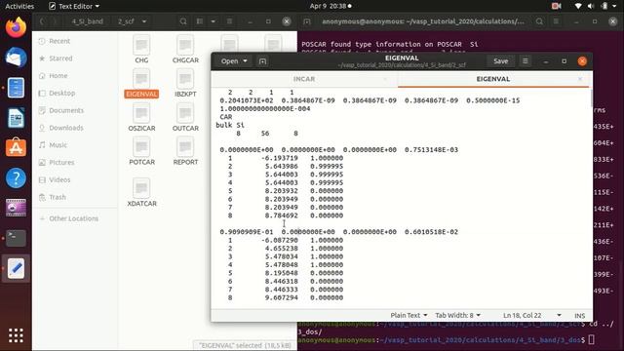Expand the Tab Width dropdown
624x351 pixels.
tap(457, 315)
